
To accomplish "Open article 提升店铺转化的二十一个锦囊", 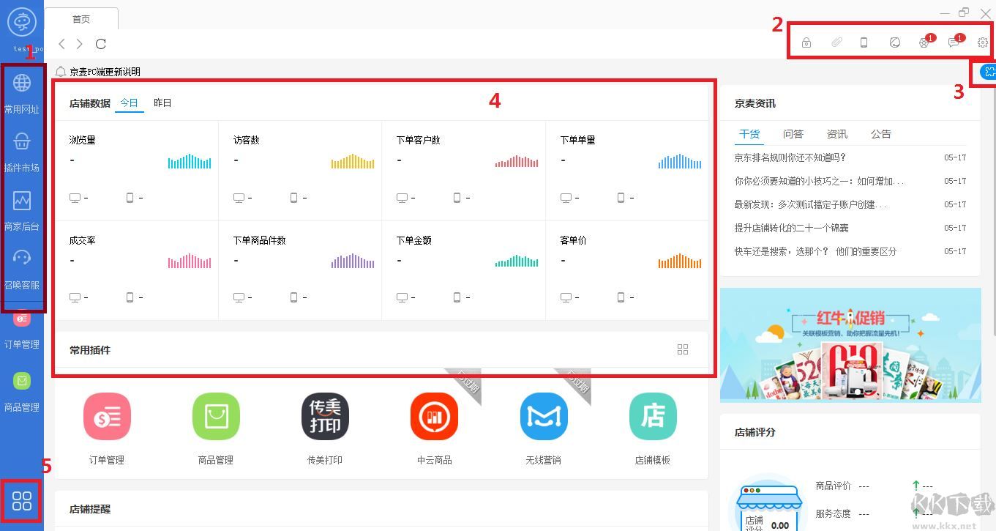I will pyautogui.click(x=792, y=228).
